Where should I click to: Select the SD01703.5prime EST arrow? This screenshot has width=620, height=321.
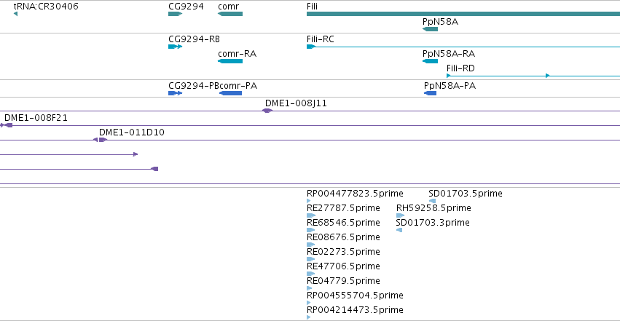point(432,201)
